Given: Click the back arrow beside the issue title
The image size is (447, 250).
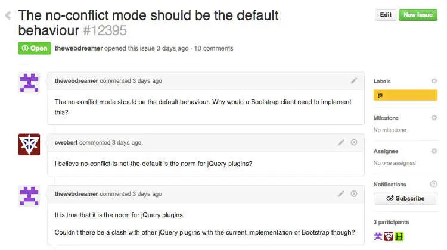Looking at the screenshot, I should click(x=8, y=16).
